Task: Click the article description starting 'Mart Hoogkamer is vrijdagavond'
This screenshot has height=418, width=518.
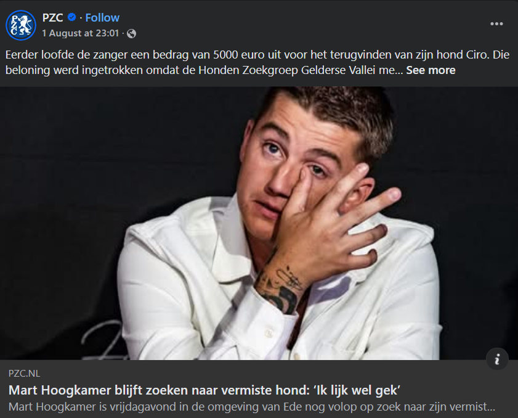Action: click(252, 407)
